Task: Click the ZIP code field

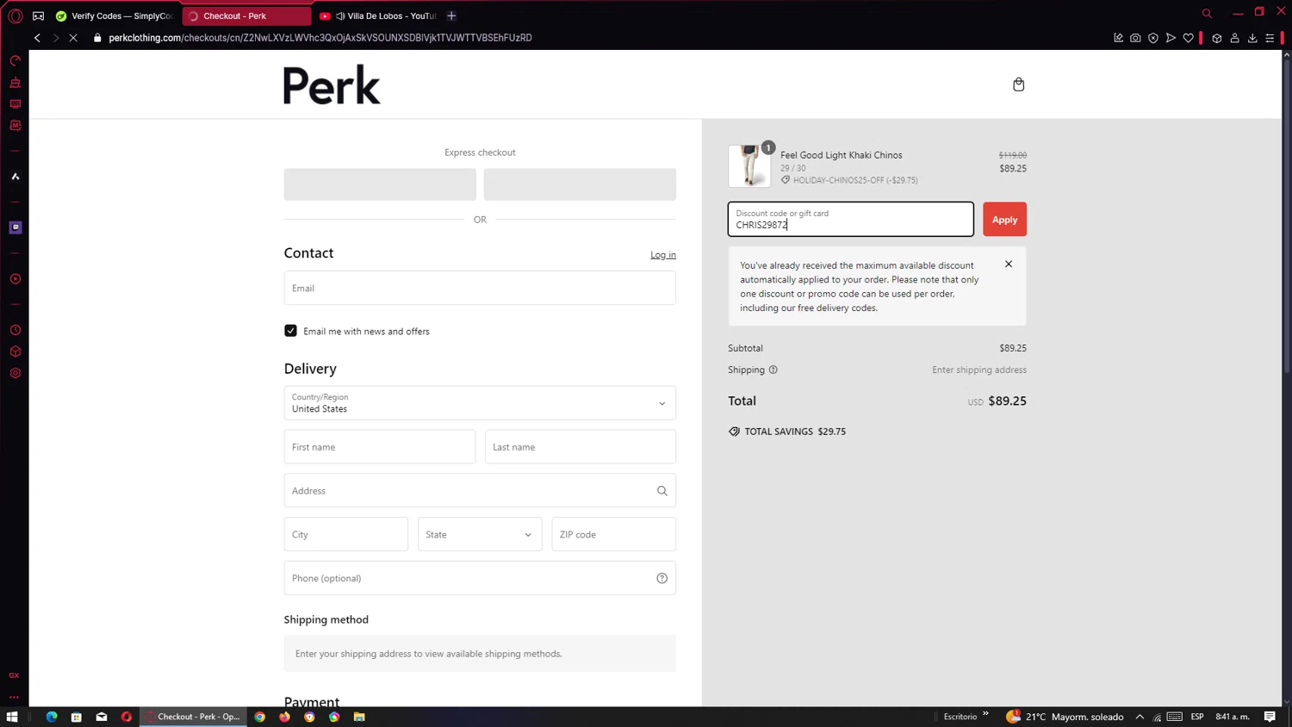Action: tap(614, 534)
